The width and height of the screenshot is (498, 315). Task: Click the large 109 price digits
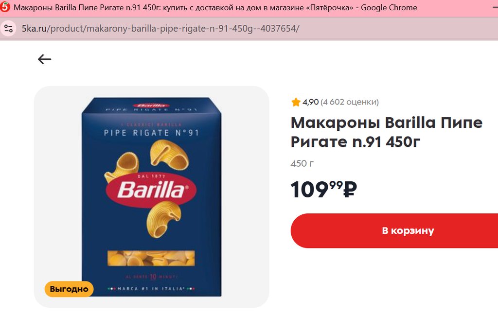(x=309, y=189)
